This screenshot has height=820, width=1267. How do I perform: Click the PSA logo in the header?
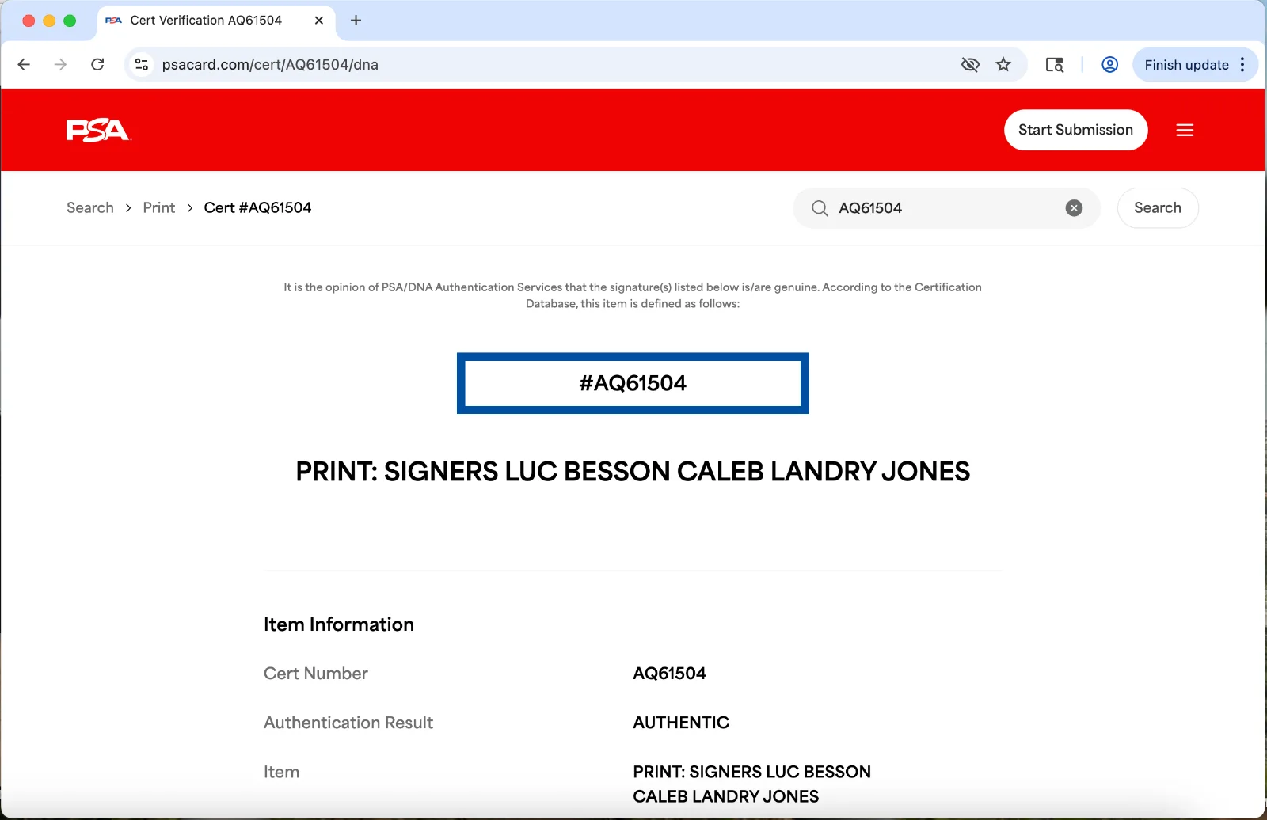pos(98,130)
